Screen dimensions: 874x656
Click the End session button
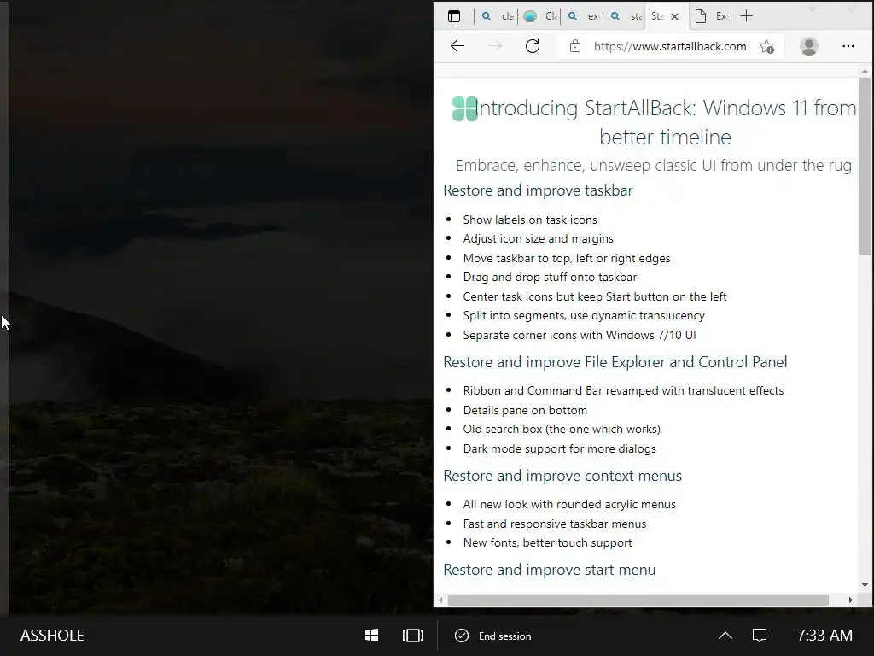point(493,635)
